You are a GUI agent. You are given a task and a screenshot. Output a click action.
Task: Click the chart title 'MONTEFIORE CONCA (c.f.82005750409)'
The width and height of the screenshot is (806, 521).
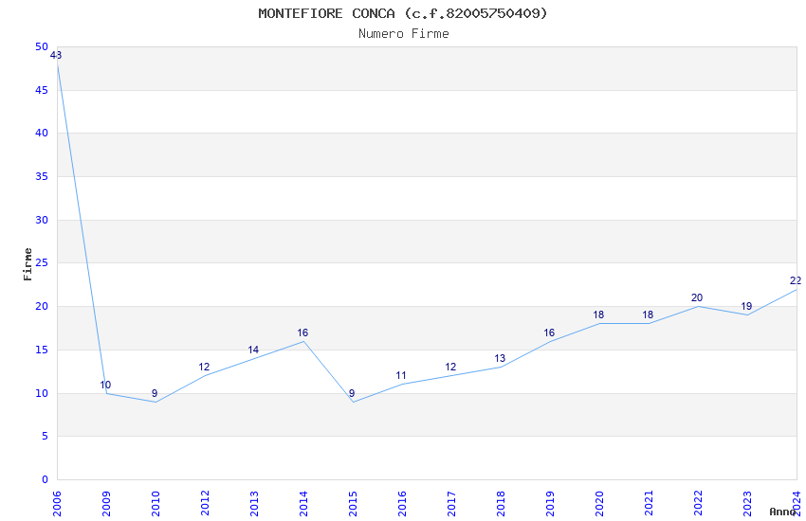coord(403,13)
